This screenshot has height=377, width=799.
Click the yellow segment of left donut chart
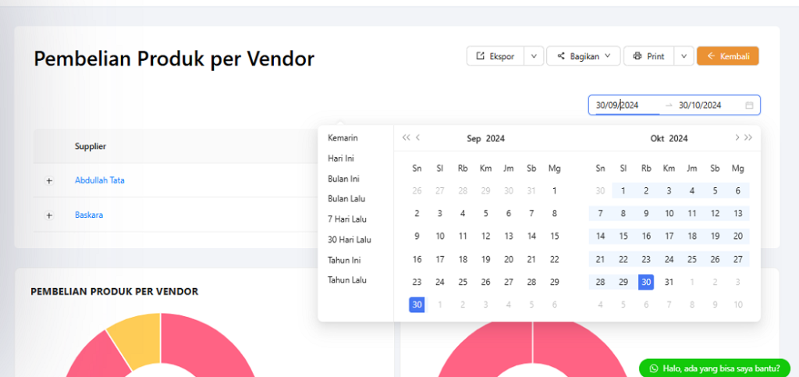[x=137, y=340]
